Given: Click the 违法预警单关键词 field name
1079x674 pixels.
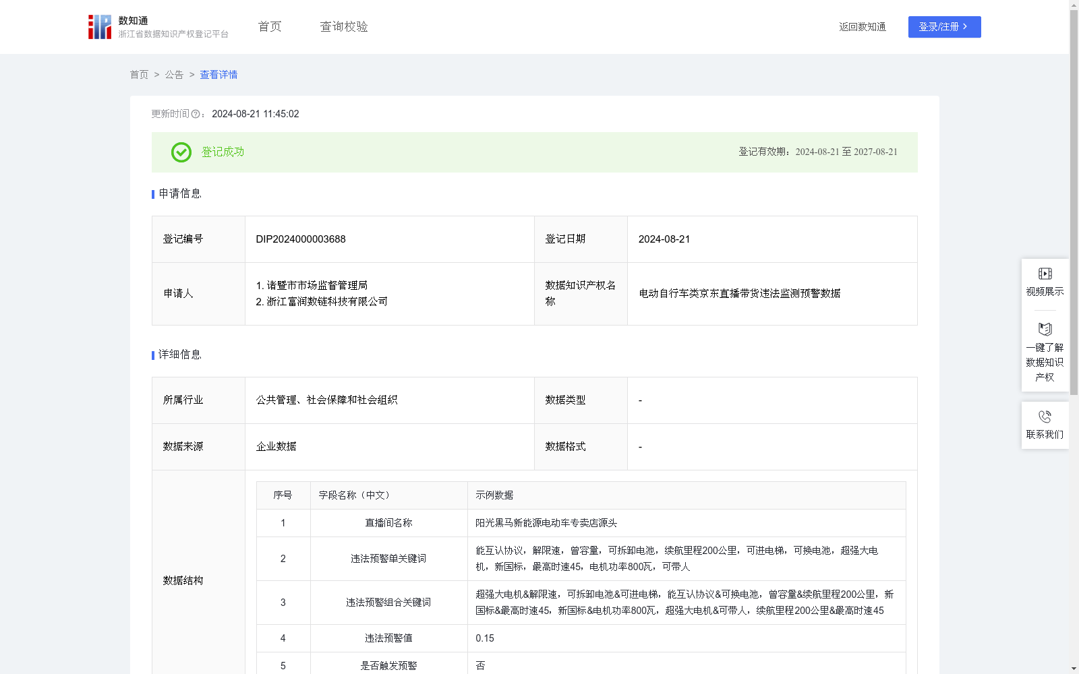Looking at the screenshot, I should pyautogui.click(x=388, y=559).
